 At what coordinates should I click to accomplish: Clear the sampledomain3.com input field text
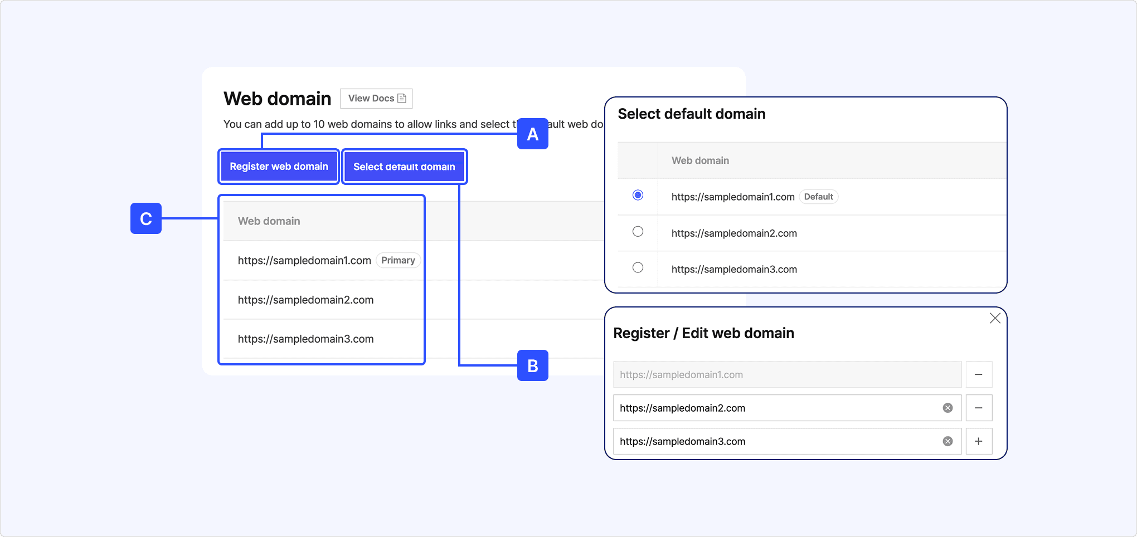click(947, 442)
